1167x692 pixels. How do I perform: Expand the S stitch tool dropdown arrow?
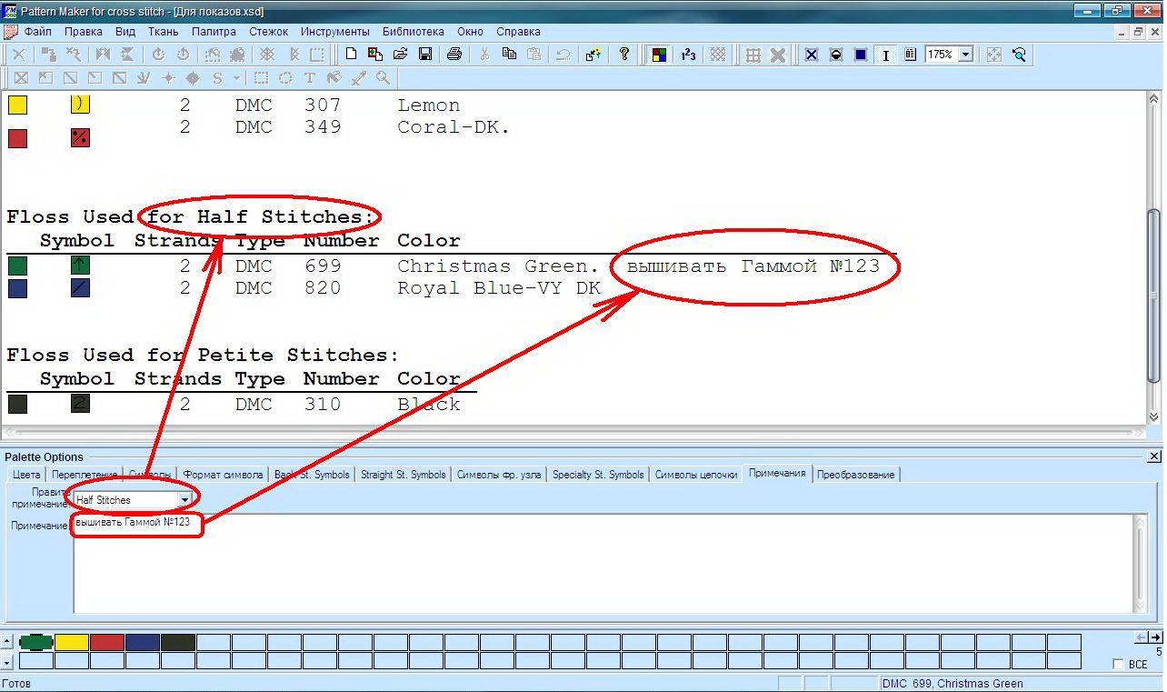(x=236, y=78)
